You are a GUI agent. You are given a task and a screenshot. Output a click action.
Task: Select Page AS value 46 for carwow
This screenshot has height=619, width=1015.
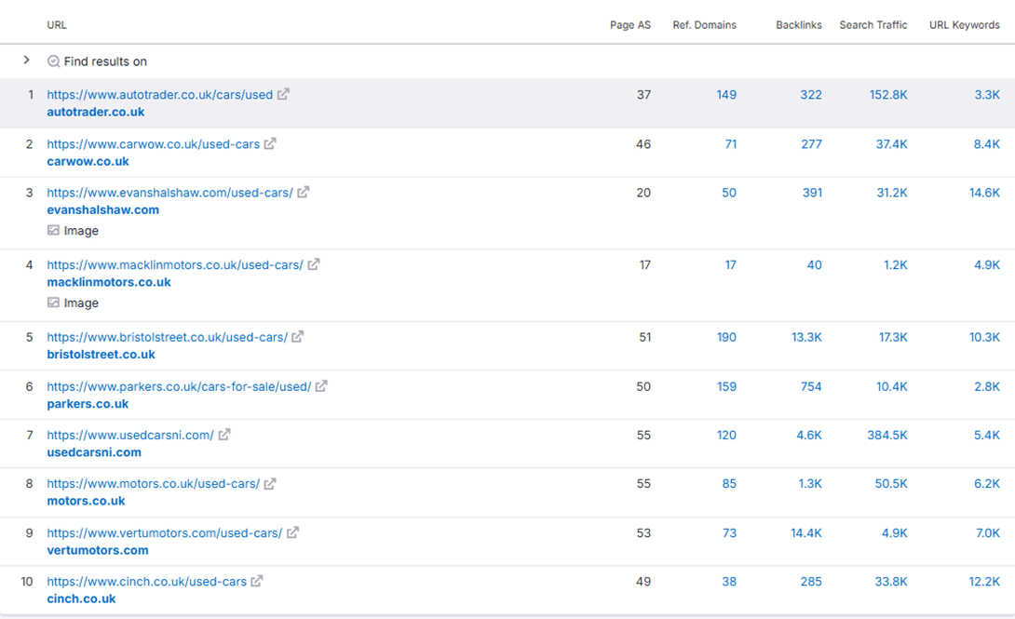[x=643, y=144]
